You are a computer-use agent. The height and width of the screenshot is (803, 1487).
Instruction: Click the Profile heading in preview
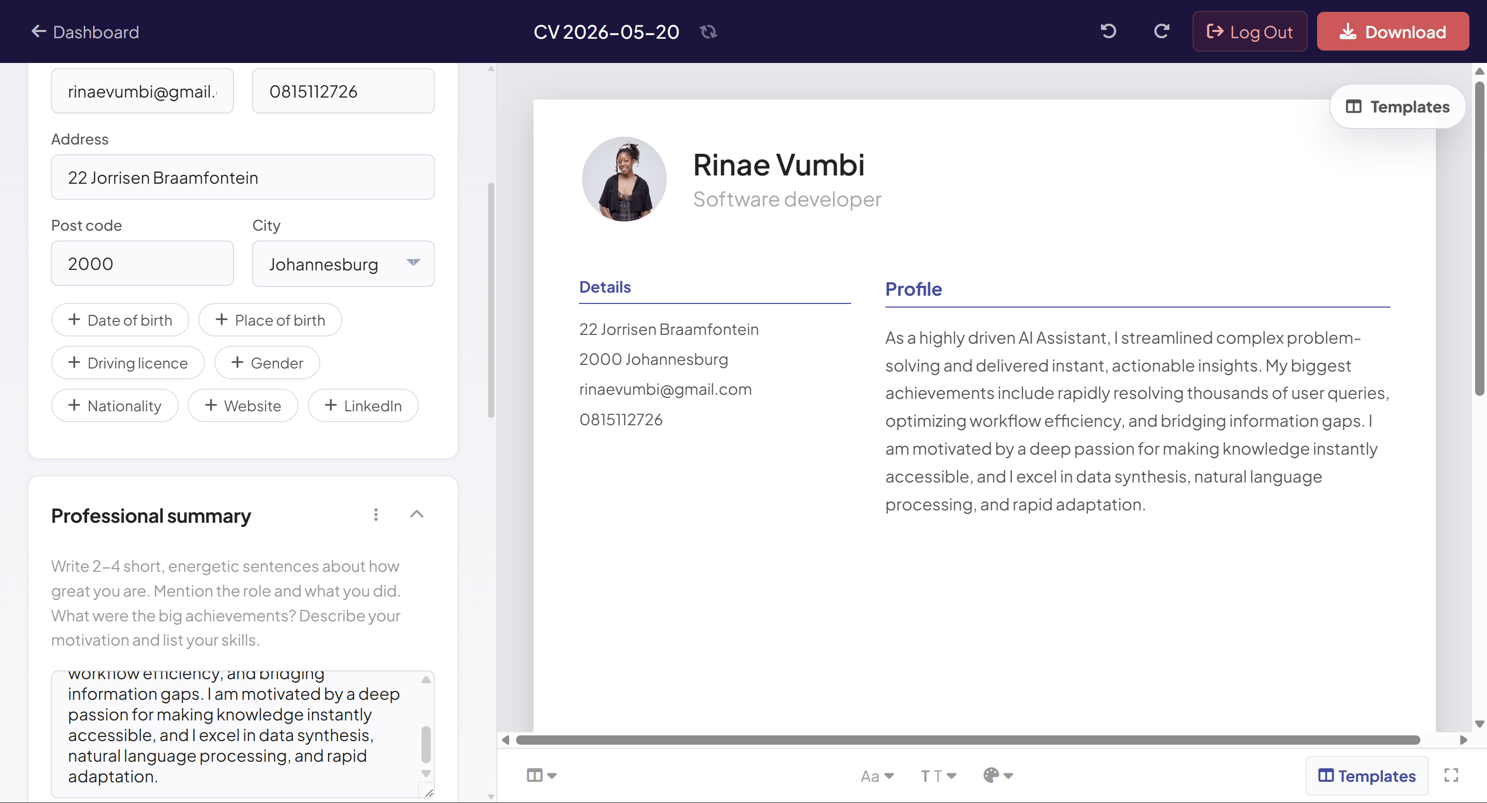[x=913, y=289]
